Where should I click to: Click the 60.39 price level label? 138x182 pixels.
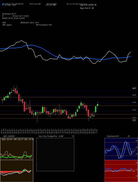click(x=134, y=95)
